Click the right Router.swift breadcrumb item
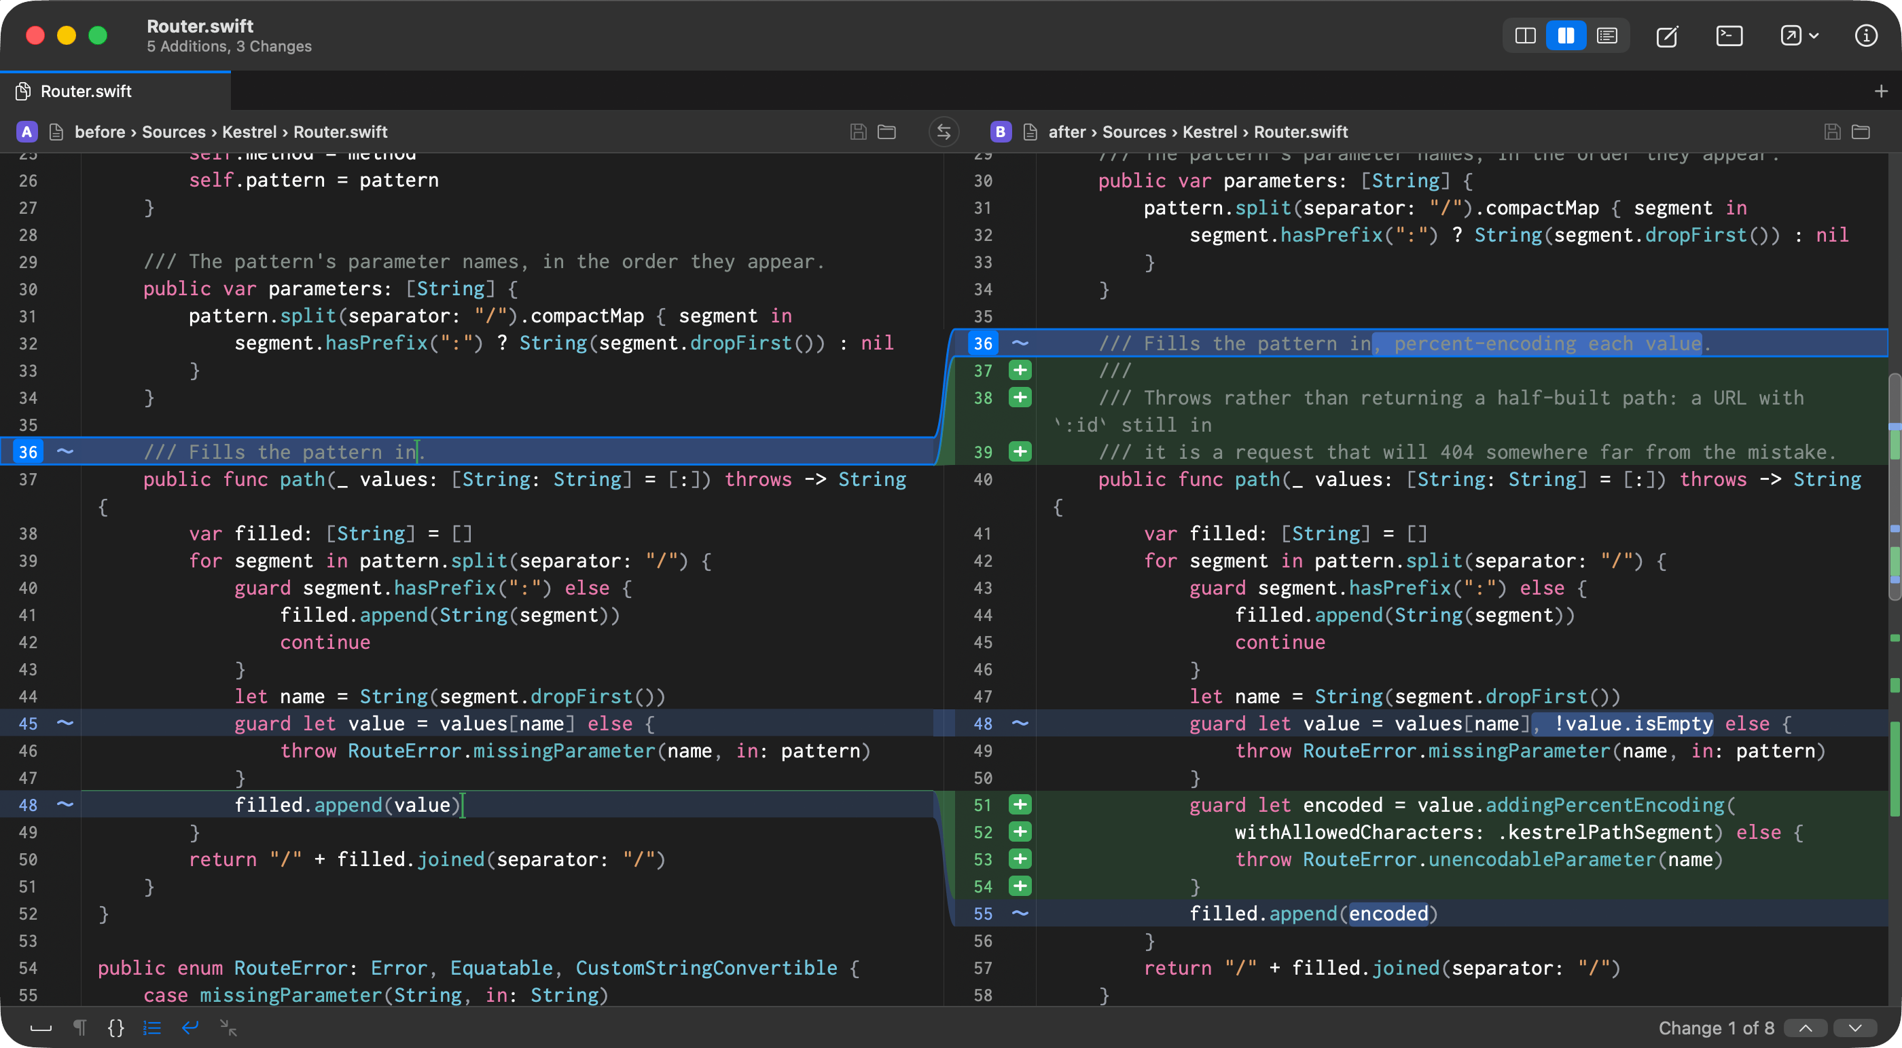1902x1048 pixels. click(1300, 132)
